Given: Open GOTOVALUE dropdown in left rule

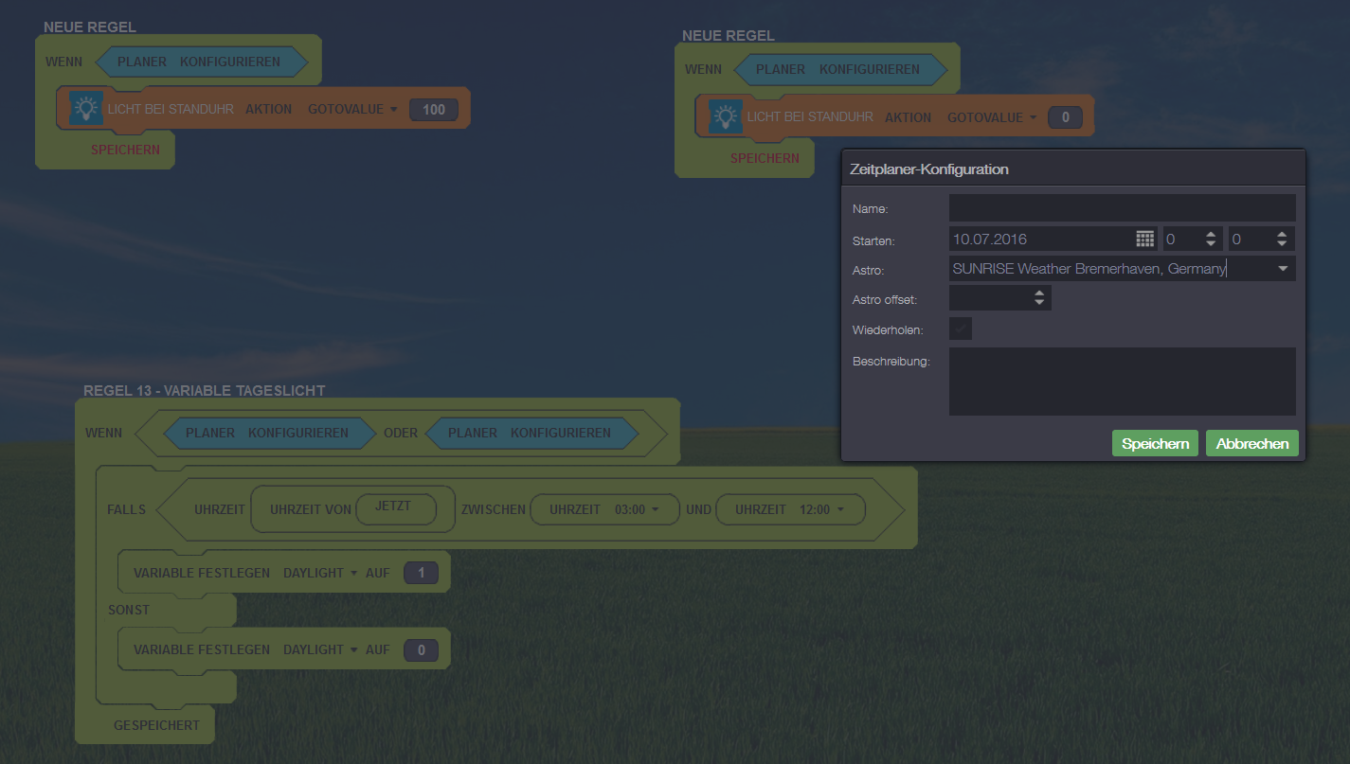Looking at the screenshot, I should tap(352, 110).
